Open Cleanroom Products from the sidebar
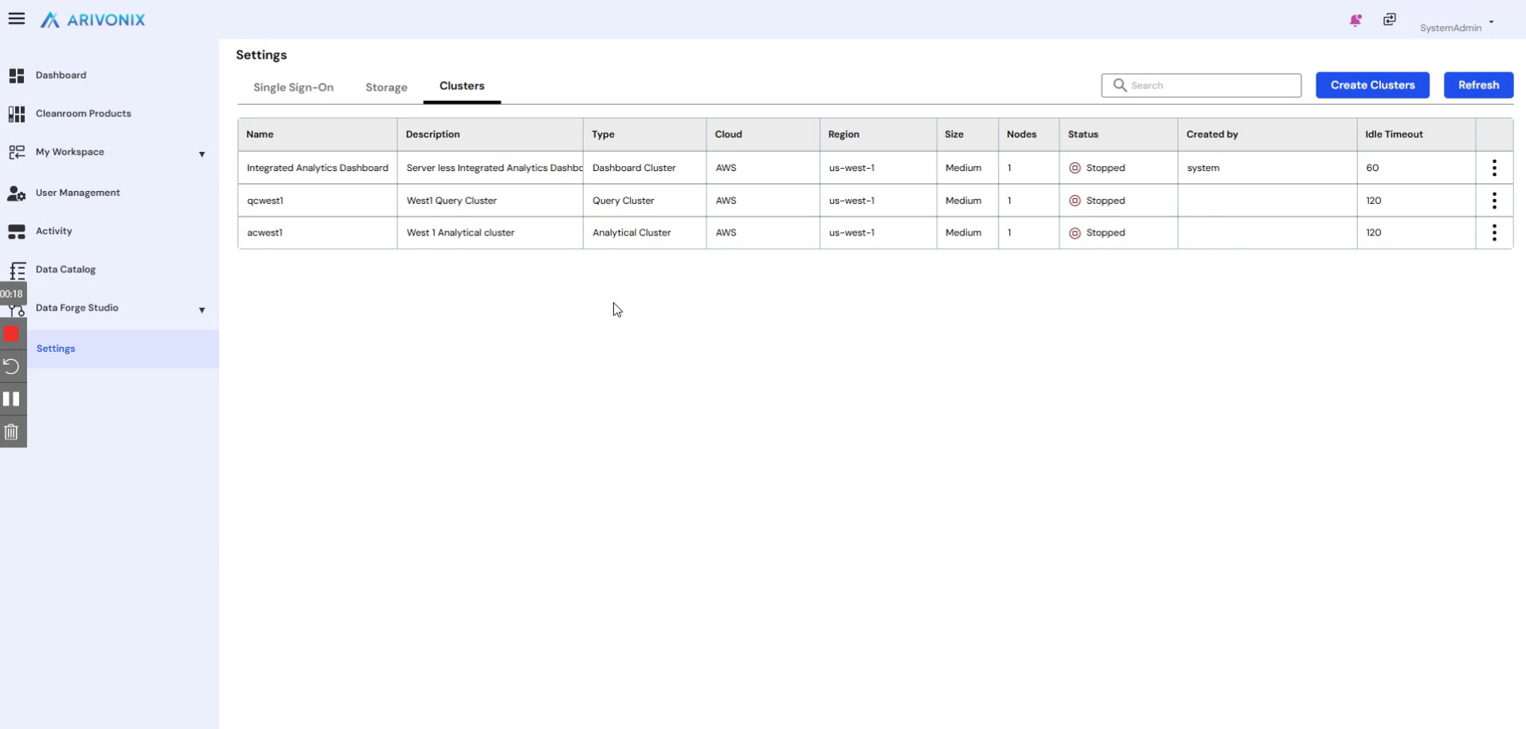Image resolution: width=1526 pixels, height=729 pixels. (x=83, y=114)
